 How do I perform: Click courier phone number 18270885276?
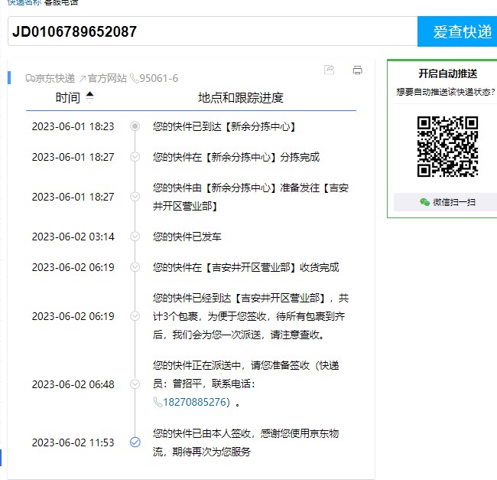[x=195, y=402]
